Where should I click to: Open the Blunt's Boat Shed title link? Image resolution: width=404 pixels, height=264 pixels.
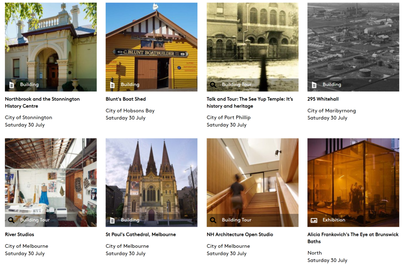(x=126, y=99)
